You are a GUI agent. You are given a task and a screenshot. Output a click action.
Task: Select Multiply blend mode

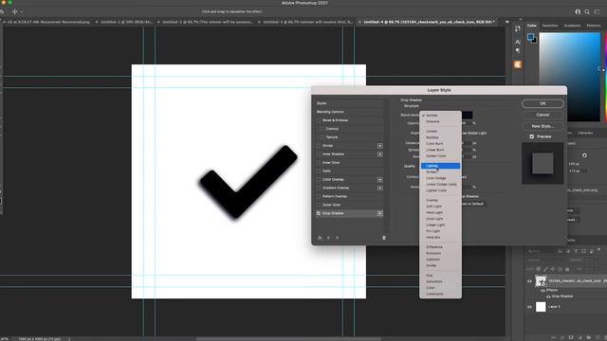tap(440, 137)
